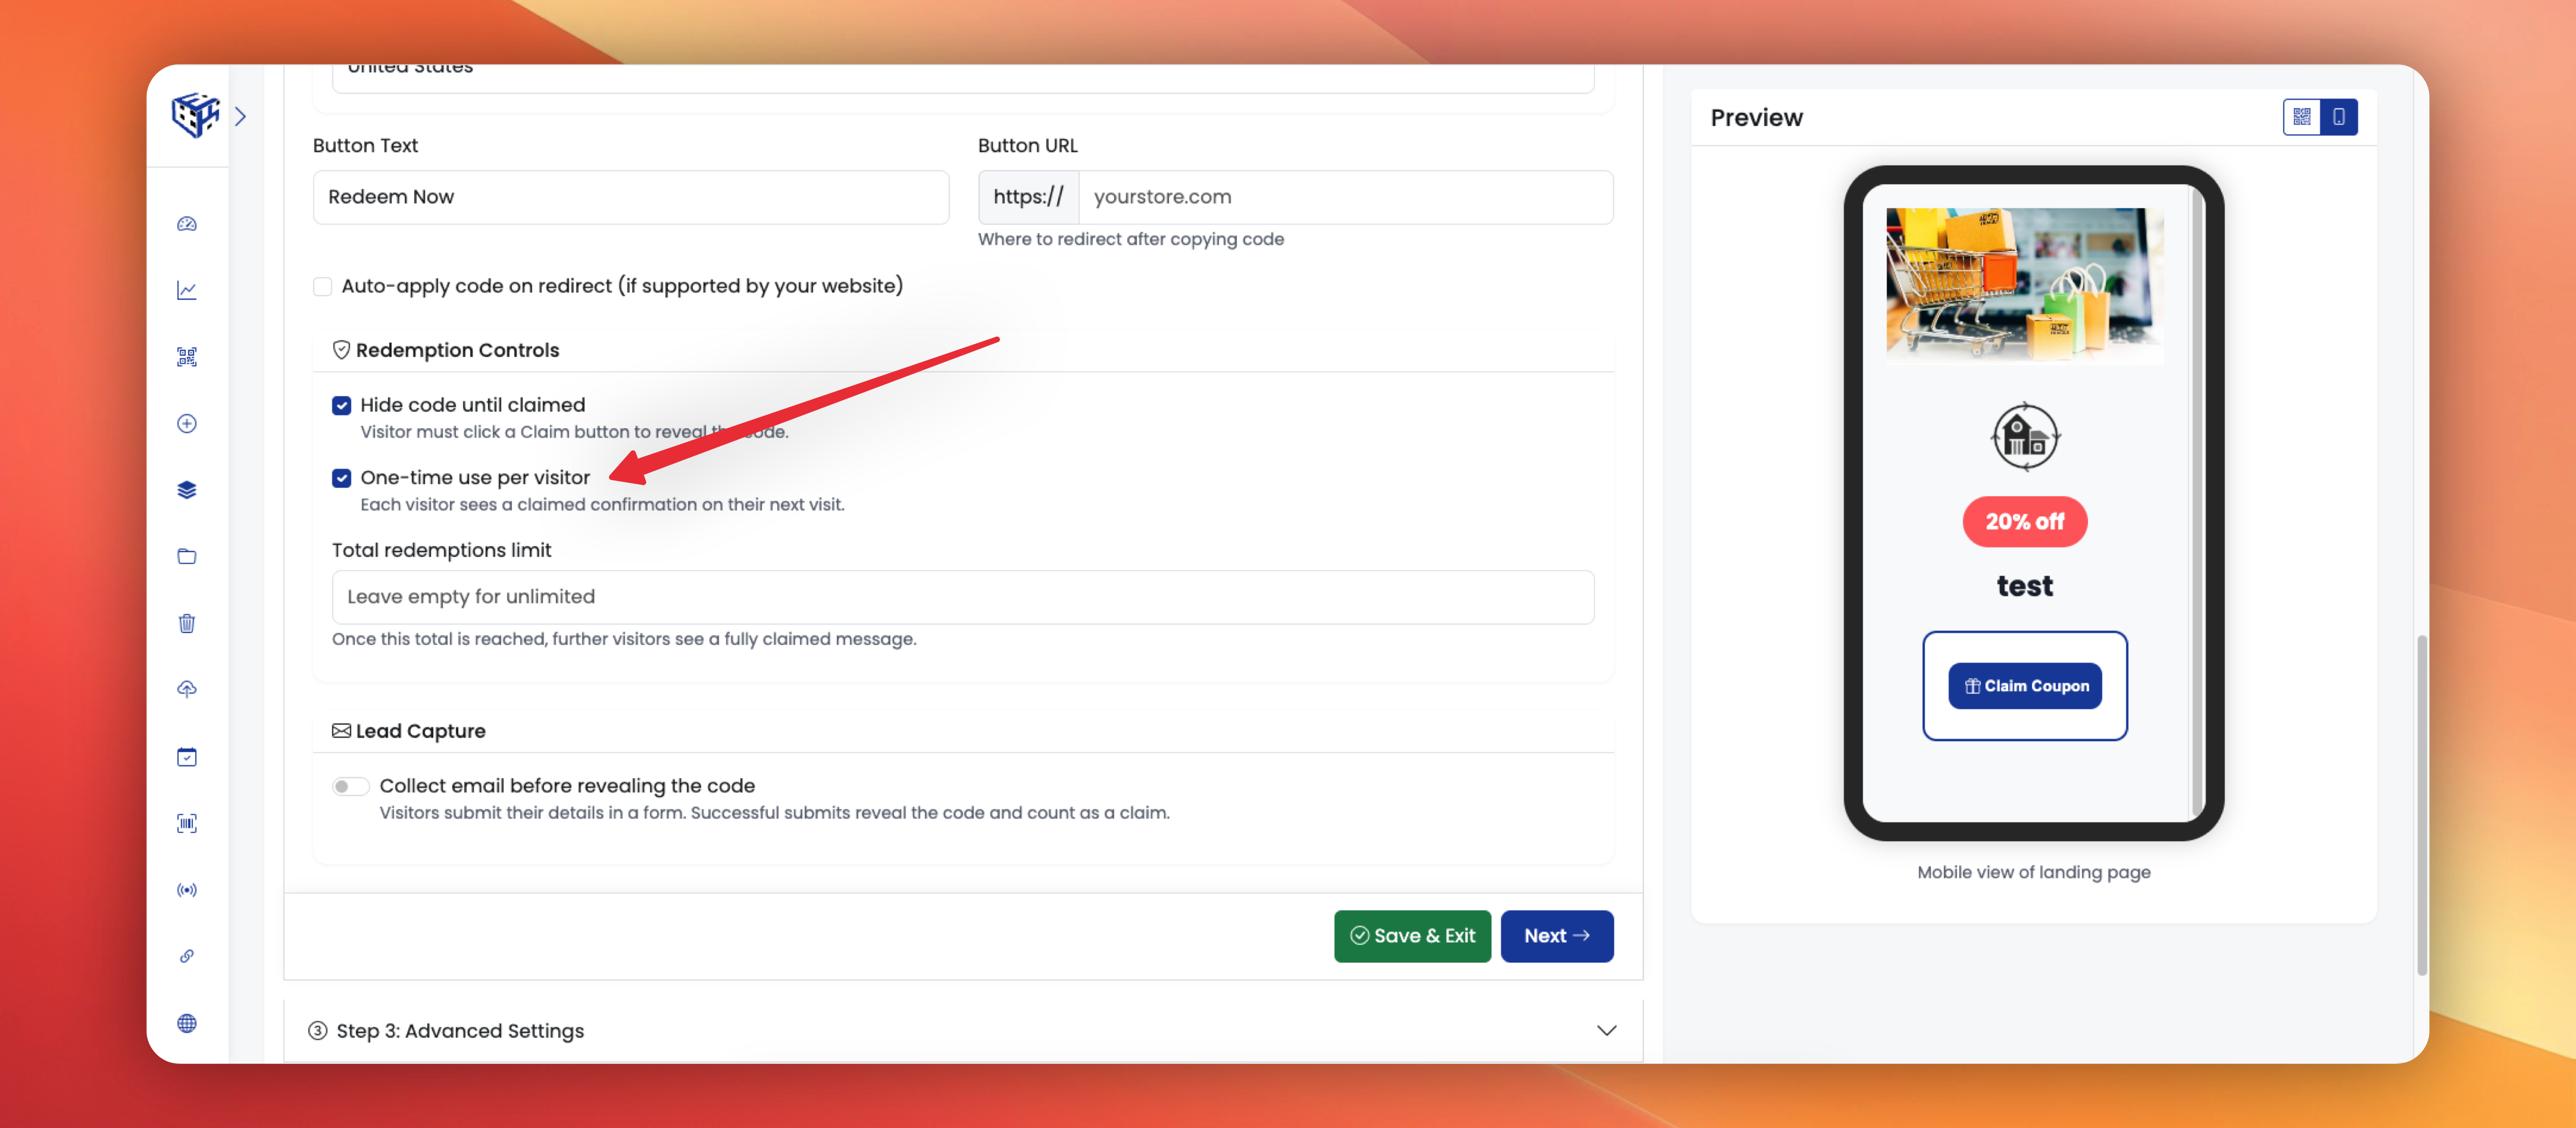Click the Next button

1556,936
